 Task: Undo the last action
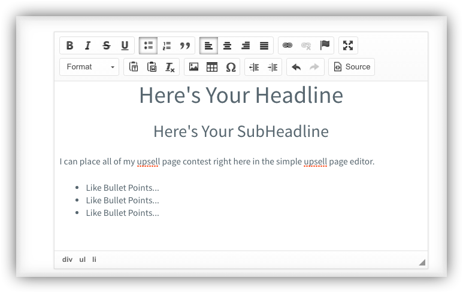[296, 67]
